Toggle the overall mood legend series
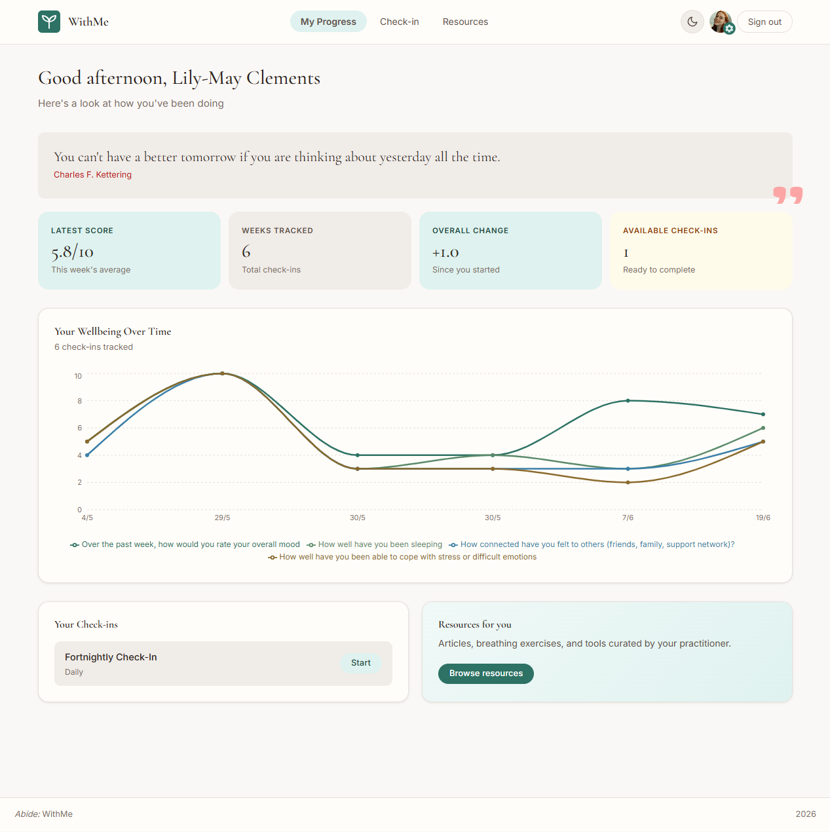Image resolution: width=830 pixels, height=832 pixels. tap(185, 544)
